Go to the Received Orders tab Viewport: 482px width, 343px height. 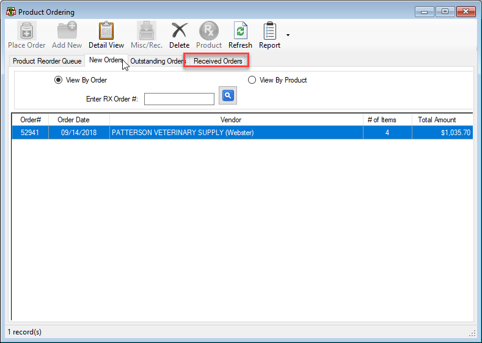(x=217, y=61)
